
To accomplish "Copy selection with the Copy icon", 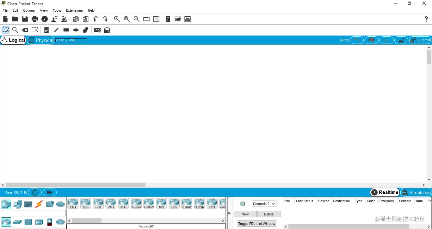I will pyautogui.click(x=76, y=19).
